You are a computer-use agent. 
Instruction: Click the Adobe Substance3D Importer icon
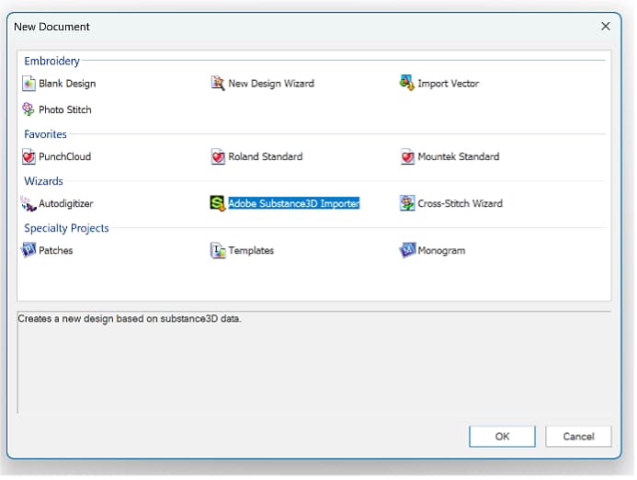point(218,204)
